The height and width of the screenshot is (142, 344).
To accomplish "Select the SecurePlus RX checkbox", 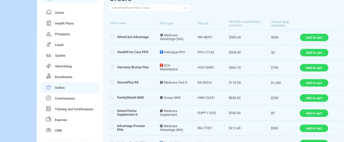I will coord(112,82).
